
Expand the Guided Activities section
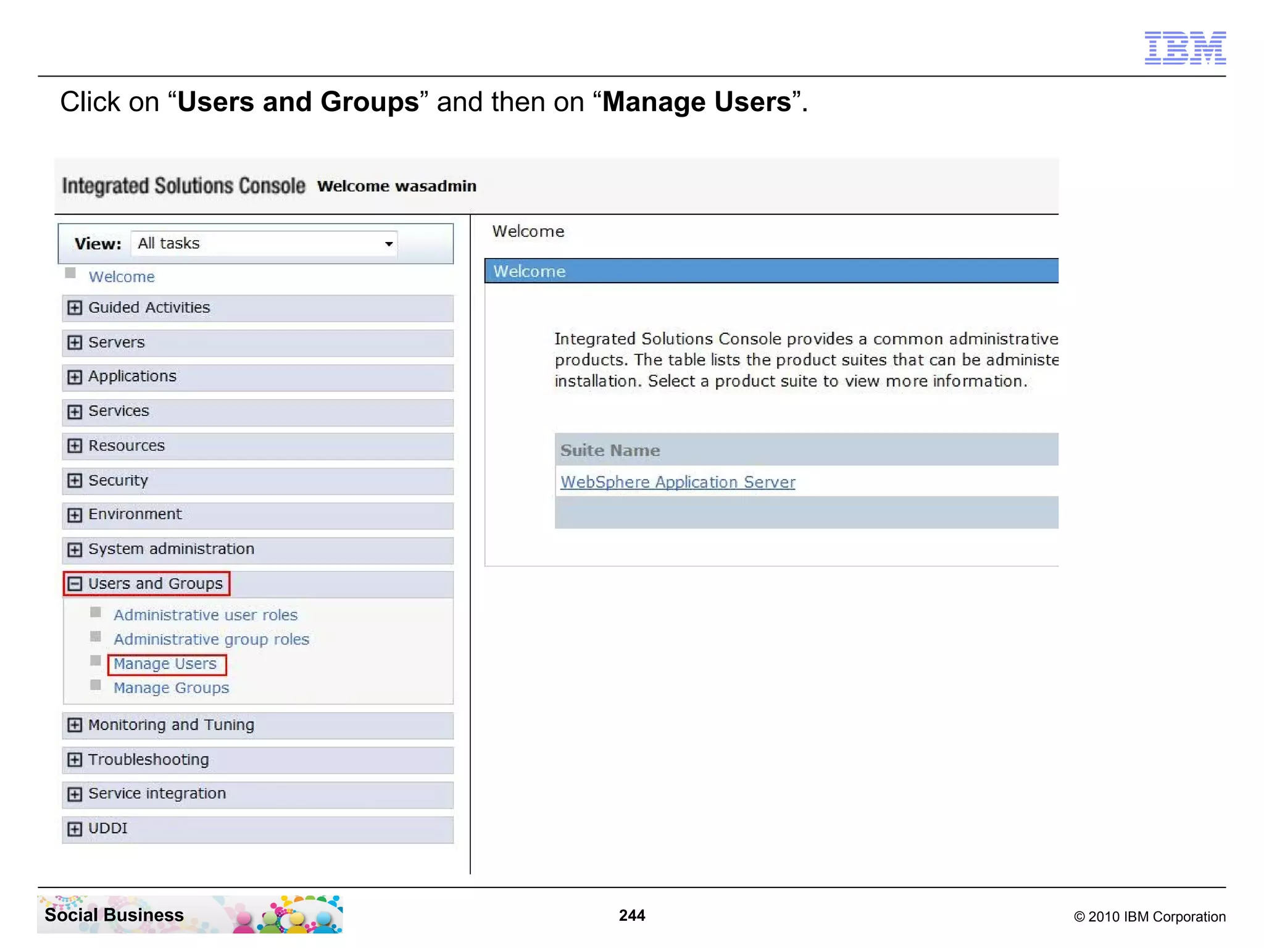75,307
